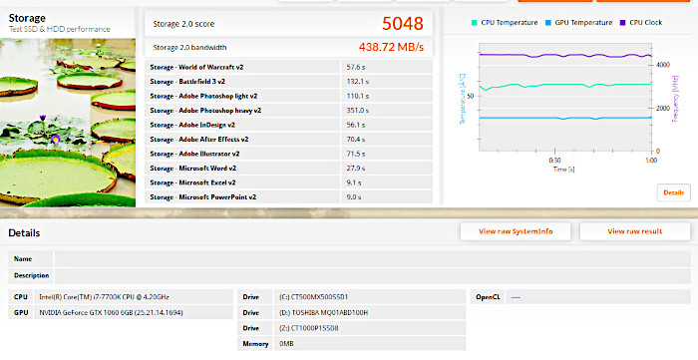Open View raw SystemInfo
Screen dimensions: 698x360
tap(516, 231)
